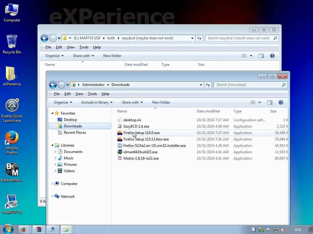Select Firefox Setup 115.13.0esr.exe

(146, 139)
